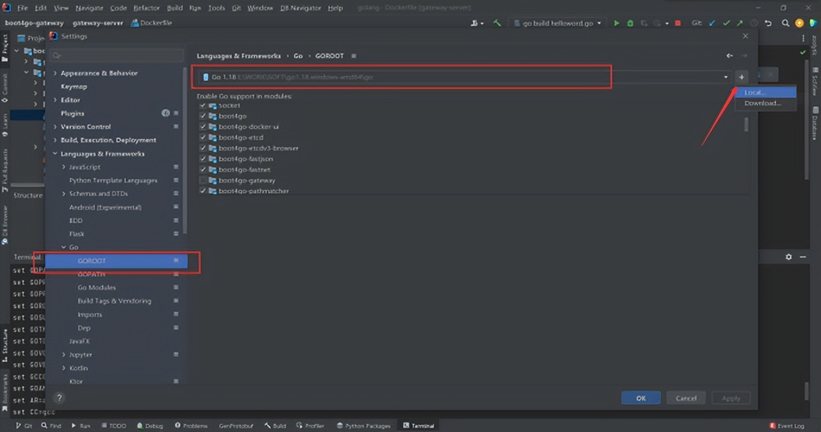Click the red Stop button

click(677, 23)
